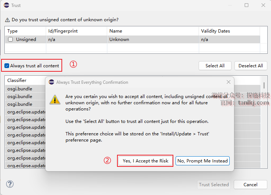This screenshot has height=195, width=271.
Task: Click the yellow warning triangle icon
Action: coord(55,99)
